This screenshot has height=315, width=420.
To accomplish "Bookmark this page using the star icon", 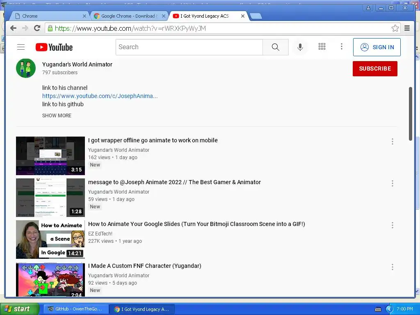I will [x=395, y=28].
